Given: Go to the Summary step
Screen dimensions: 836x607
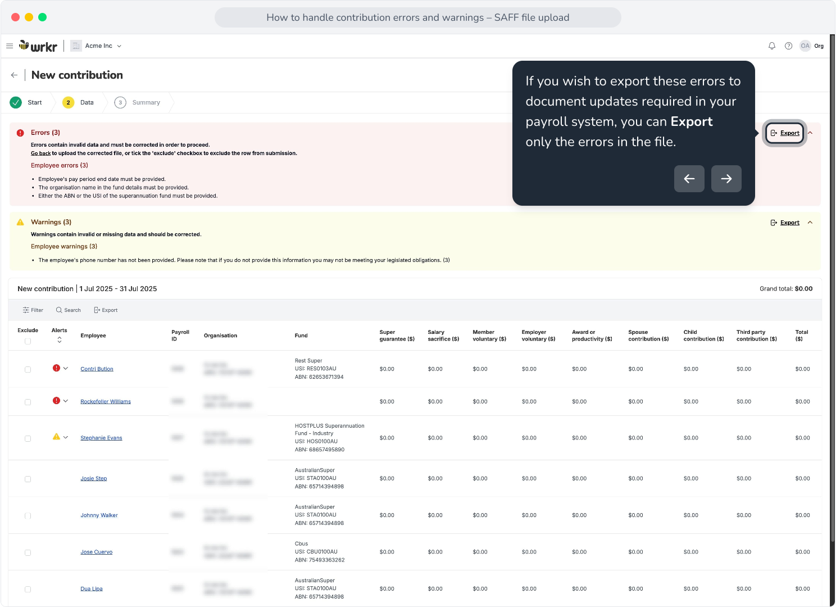Looking at the screenshot, I should 138,102.
